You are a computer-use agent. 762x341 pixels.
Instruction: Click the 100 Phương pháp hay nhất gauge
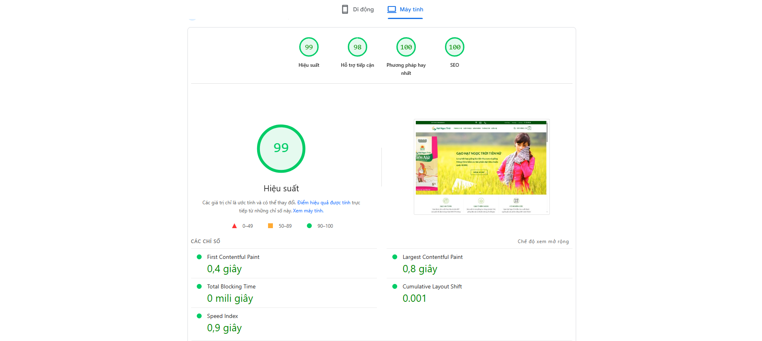coord(406,47)
